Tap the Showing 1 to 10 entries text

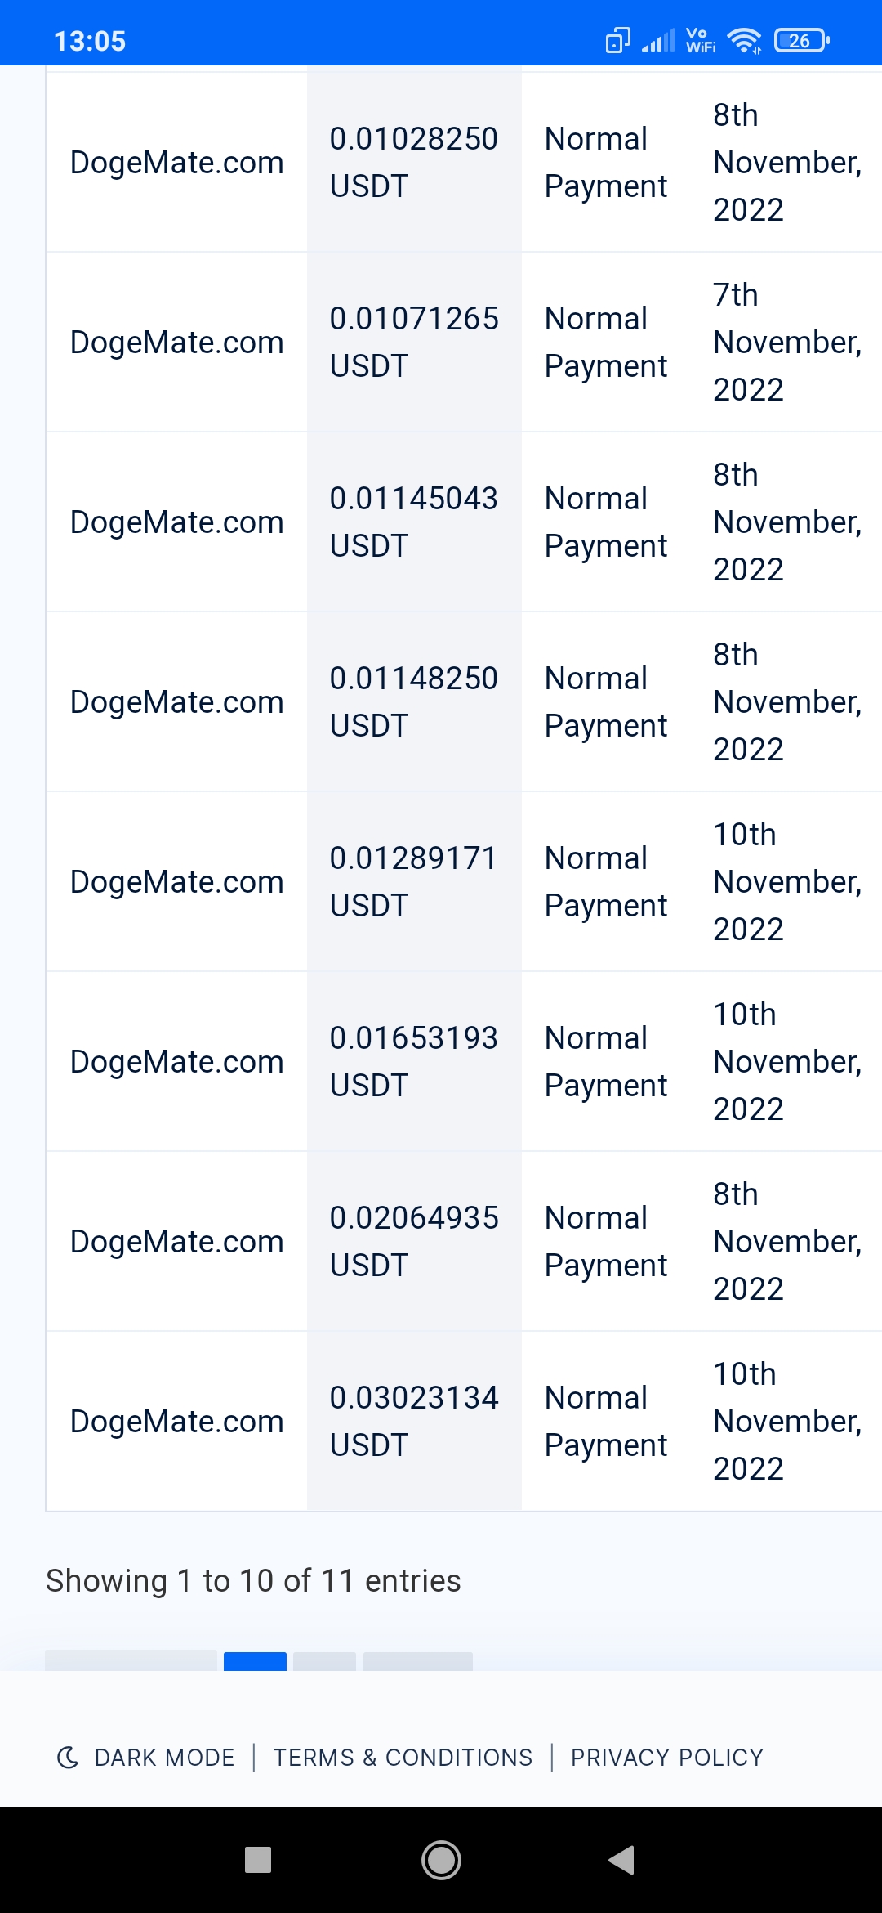coord(253,1581)
